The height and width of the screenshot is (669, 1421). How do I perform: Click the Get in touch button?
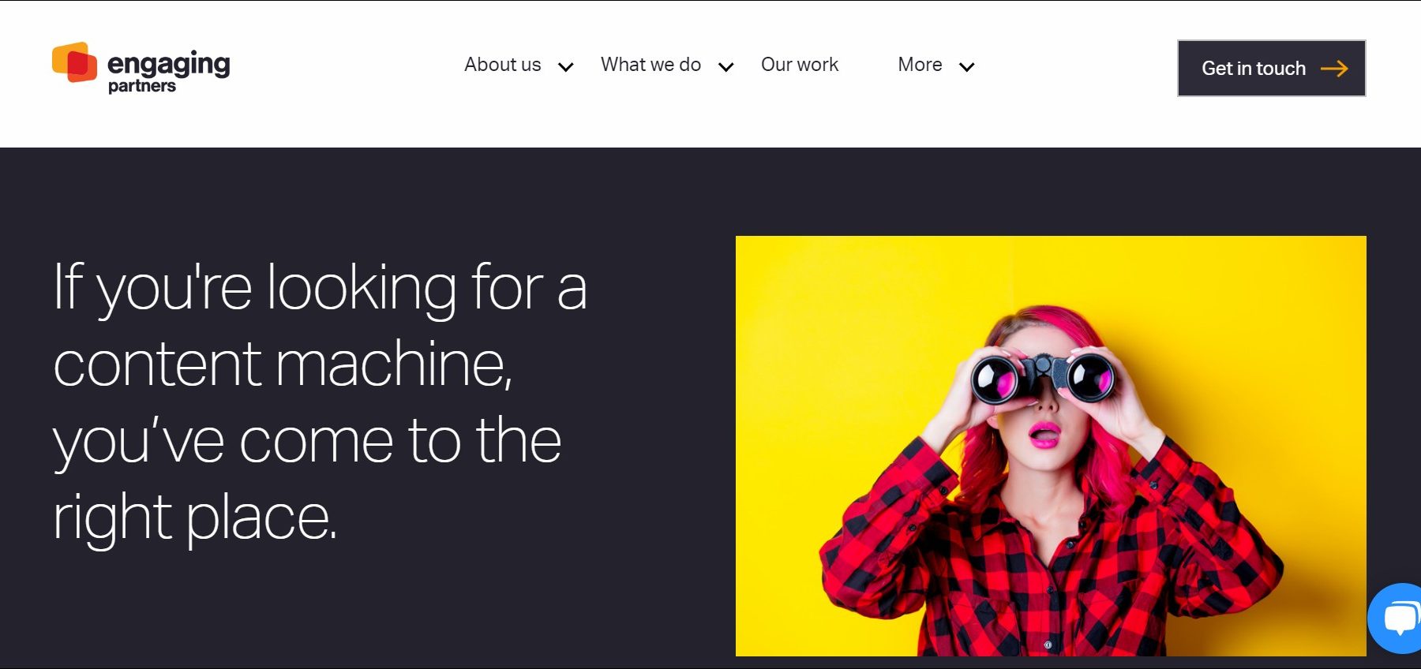pos(1272,69)
